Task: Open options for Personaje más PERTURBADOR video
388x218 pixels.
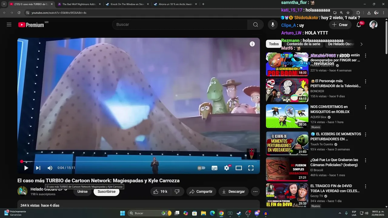Action: click(x=366, y=81)
